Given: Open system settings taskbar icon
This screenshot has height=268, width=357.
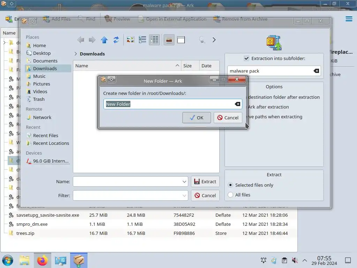Looking at the screenshot, I should pos(61,260).
